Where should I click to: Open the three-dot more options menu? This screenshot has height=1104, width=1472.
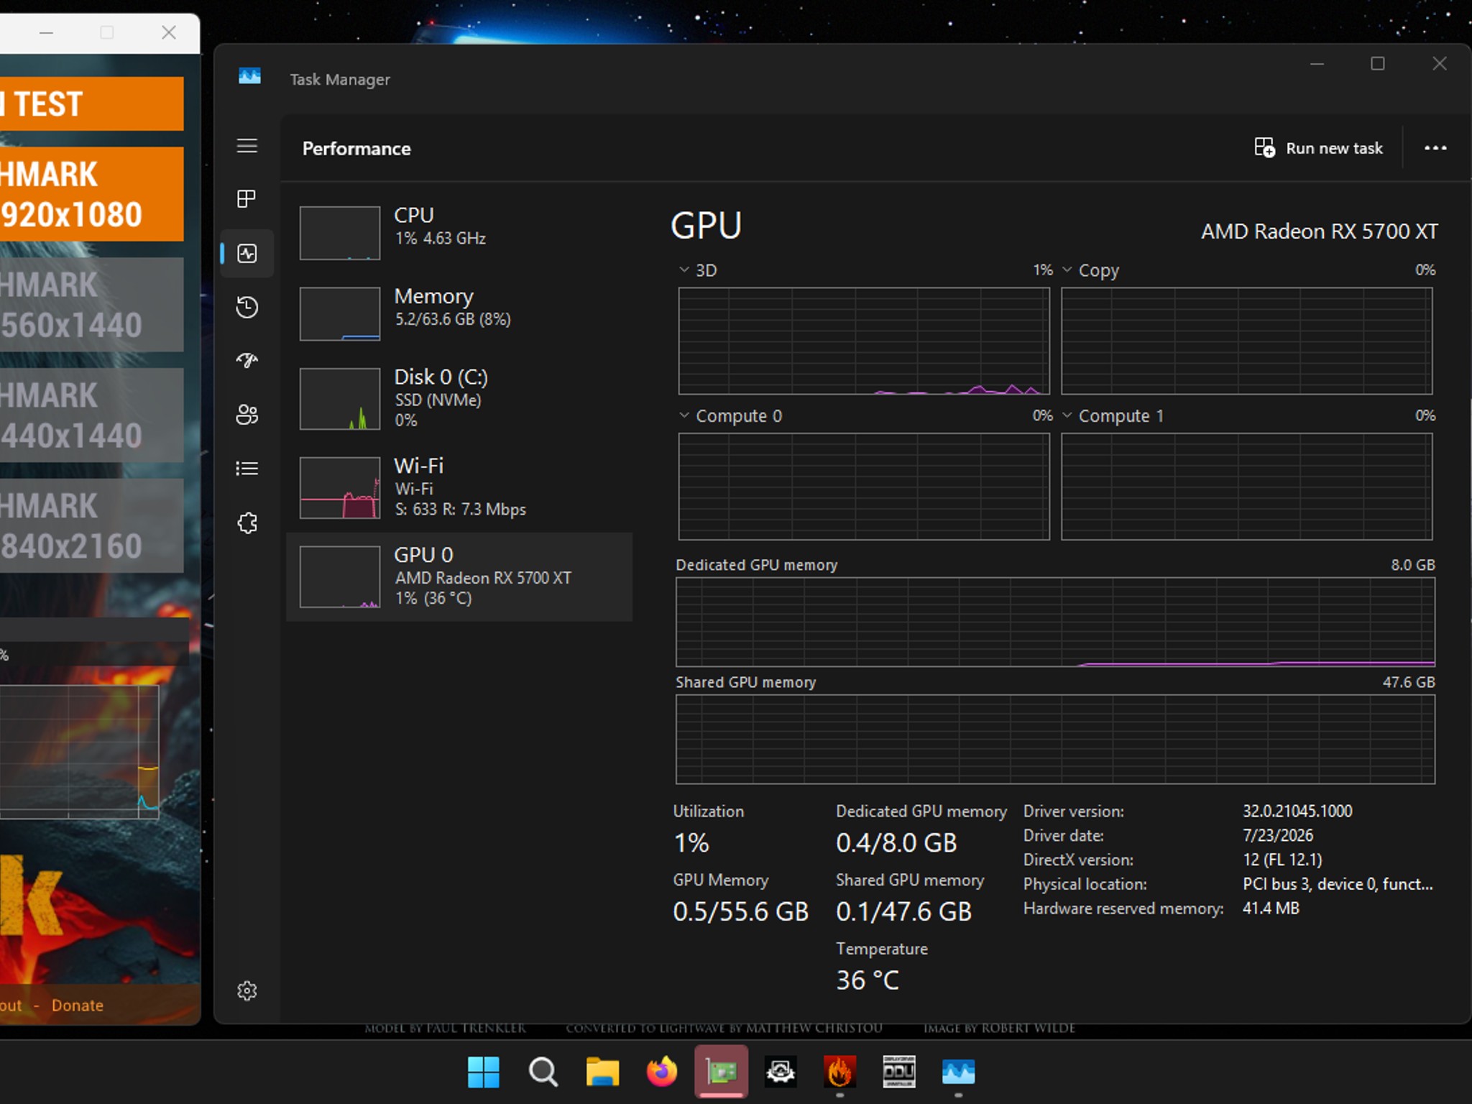point(1435,148)
